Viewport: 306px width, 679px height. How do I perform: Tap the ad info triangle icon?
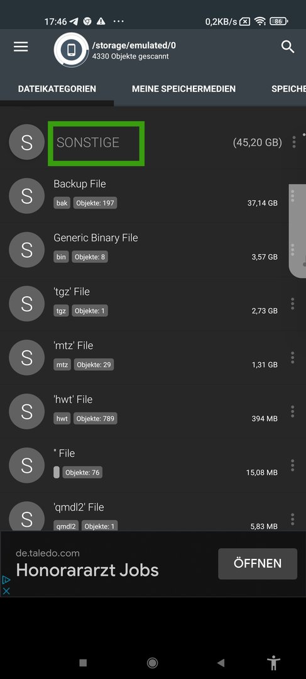(x=6, y=580)
